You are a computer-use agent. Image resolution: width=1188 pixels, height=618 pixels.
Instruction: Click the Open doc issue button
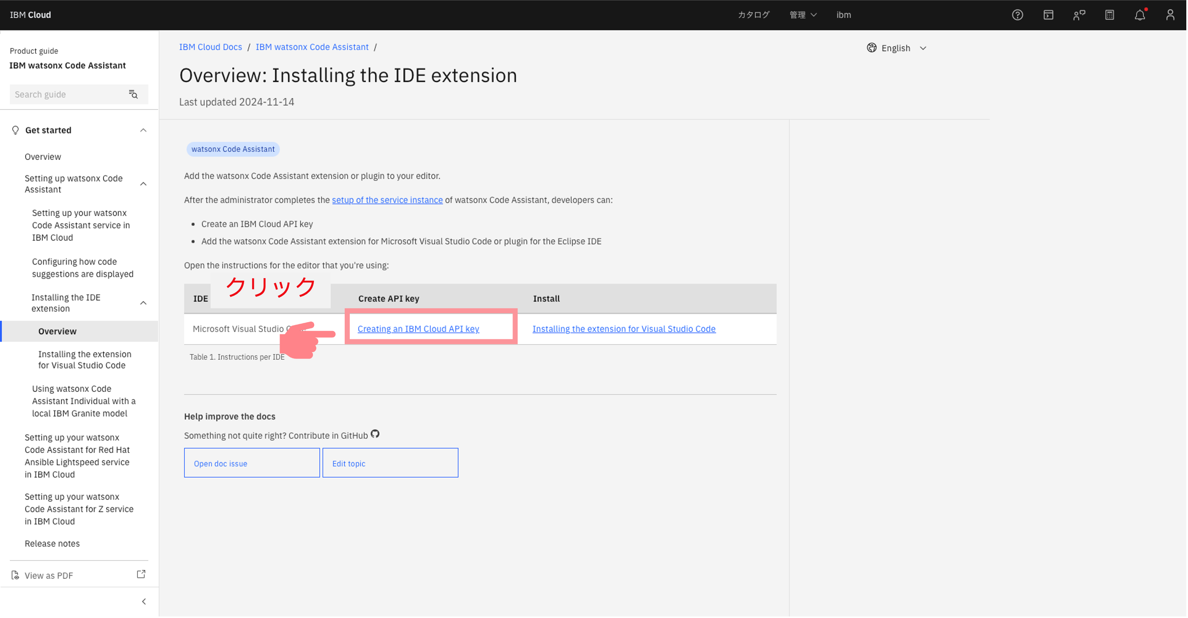pyautogui.click(x=252, y=463)
